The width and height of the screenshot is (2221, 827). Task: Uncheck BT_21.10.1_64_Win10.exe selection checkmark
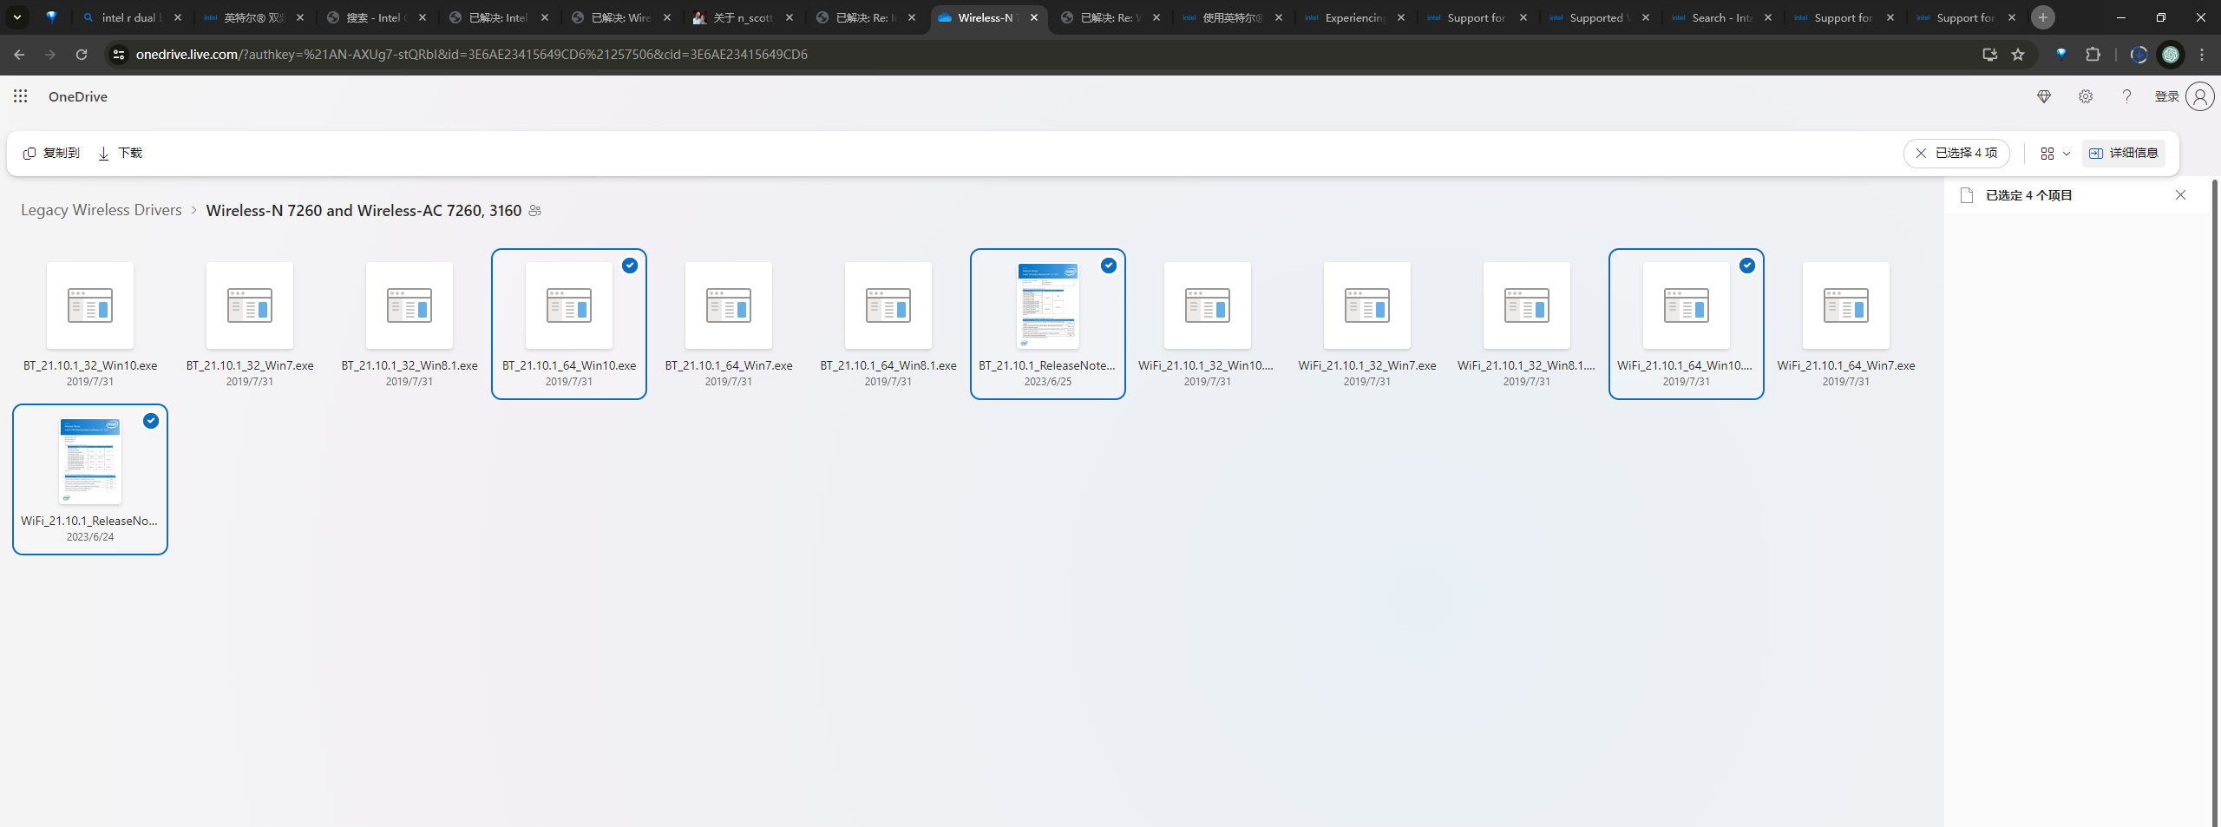(630, 266)
